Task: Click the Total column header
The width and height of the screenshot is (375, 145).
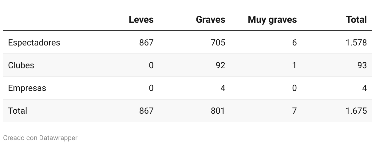Action: pos(357,20)
